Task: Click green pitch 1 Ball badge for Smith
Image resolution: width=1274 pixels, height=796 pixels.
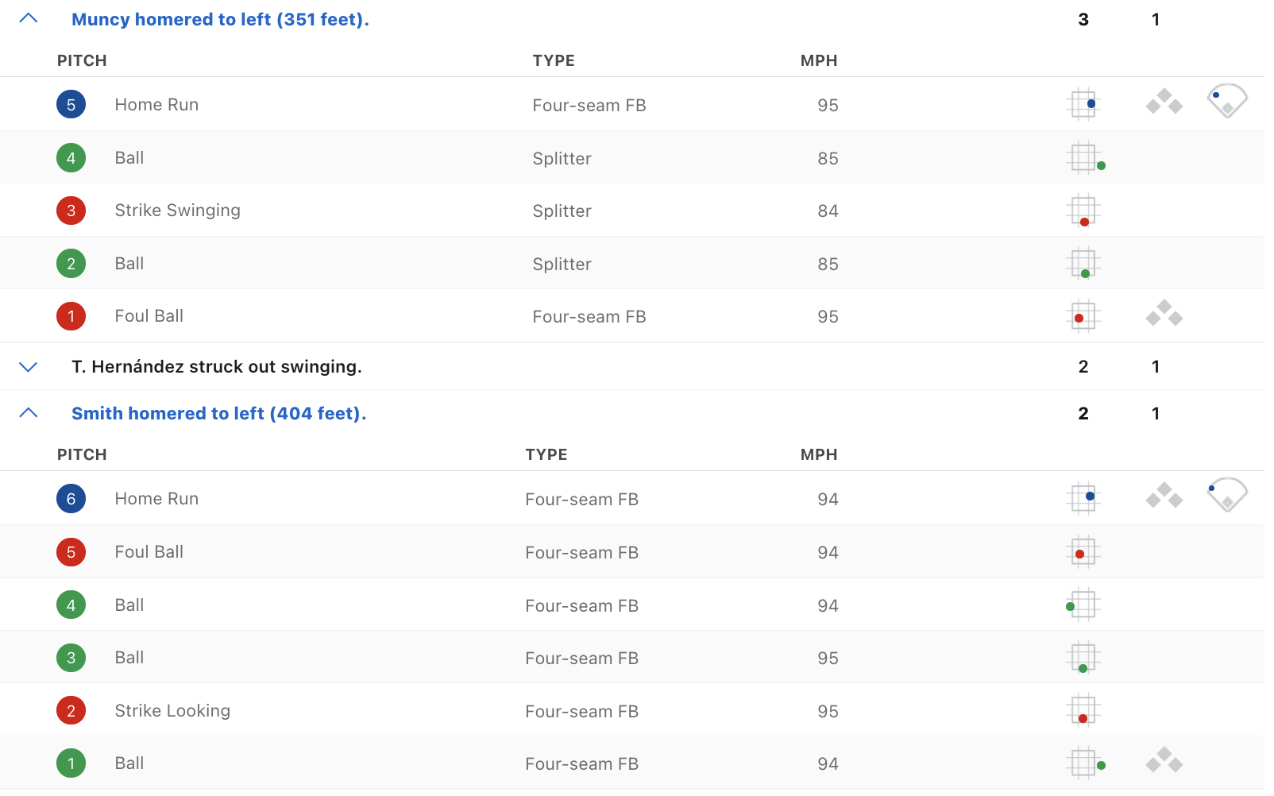Action: pos(71,763)
